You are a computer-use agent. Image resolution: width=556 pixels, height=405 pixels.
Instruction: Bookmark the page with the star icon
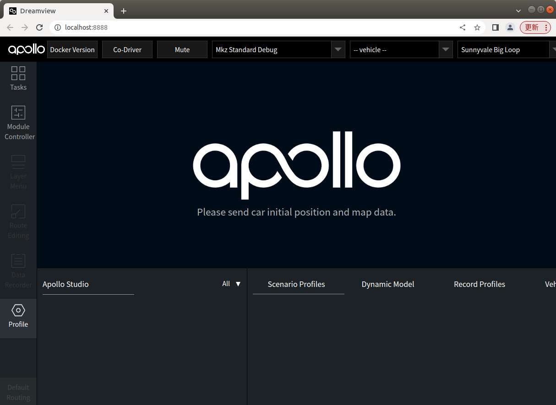pyautogui.click(x=477, y=27)
